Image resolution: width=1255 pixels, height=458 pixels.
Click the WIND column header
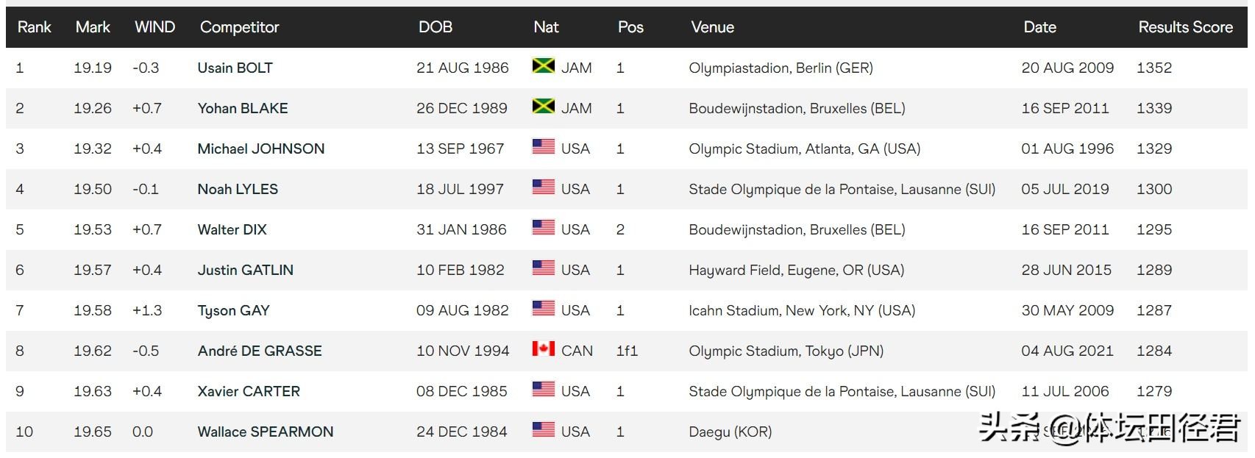[154, 27]
